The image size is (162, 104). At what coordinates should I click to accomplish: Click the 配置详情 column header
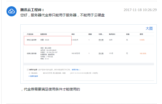coord(44,34)
